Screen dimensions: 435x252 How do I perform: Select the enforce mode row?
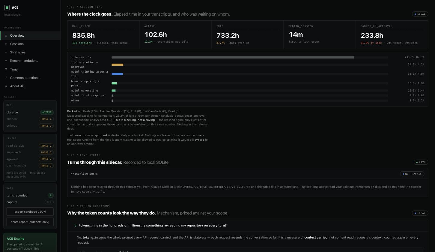[x=30, y=125]
